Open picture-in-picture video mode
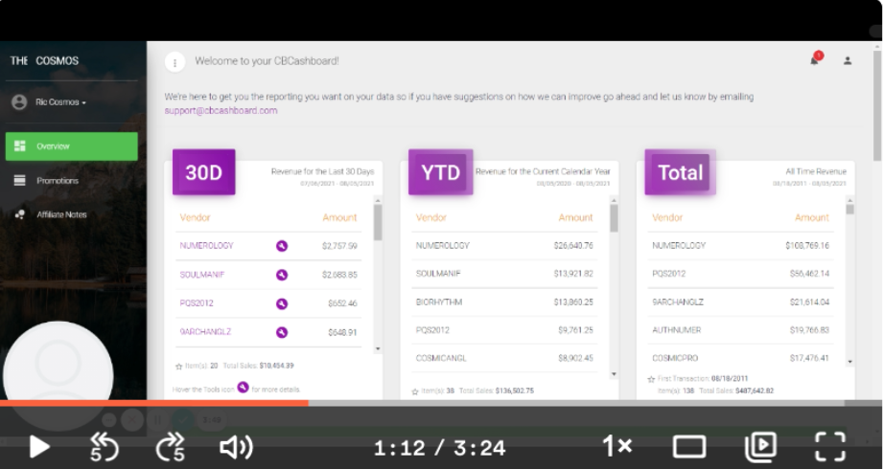The height and width of the screenshot is (469, 883). 760,446
